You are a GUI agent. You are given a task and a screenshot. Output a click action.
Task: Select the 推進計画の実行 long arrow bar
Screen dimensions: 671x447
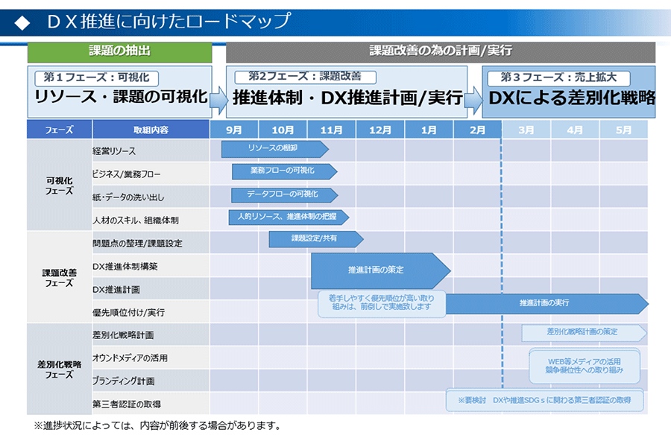click(x=544, y=304)
